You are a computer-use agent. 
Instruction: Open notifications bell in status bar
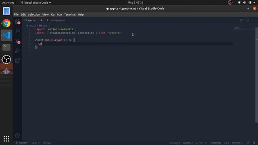click(254, 143)
